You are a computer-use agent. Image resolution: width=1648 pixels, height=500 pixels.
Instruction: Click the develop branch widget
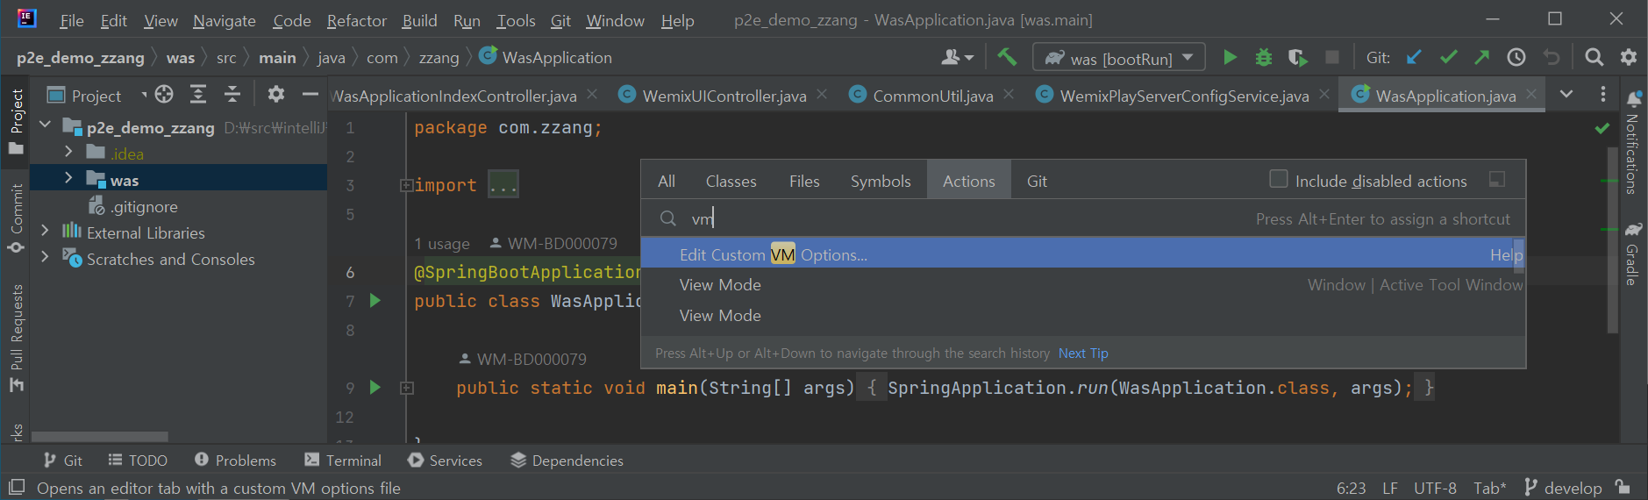tap(1565, 488)
